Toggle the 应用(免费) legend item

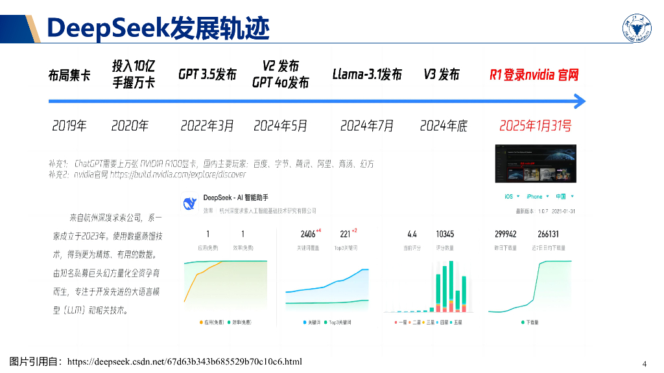(x=212, y=322)
